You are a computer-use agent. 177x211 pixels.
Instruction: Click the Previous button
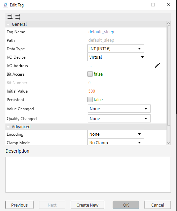(x=20, y=205)
